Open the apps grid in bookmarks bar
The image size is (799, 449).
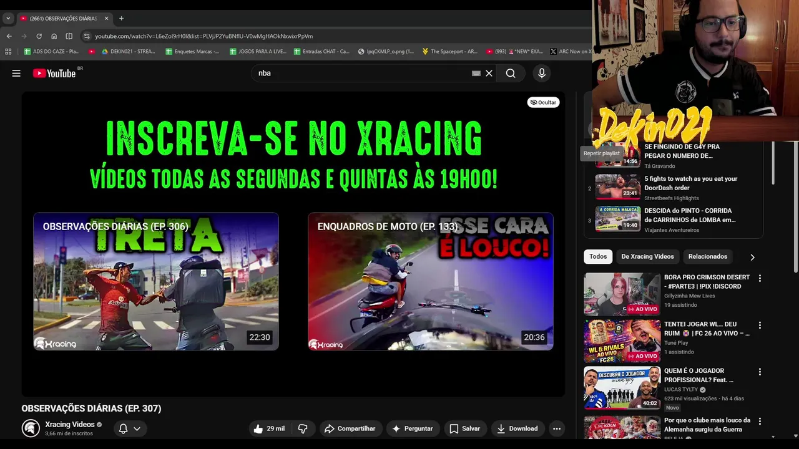click(8, 51)
